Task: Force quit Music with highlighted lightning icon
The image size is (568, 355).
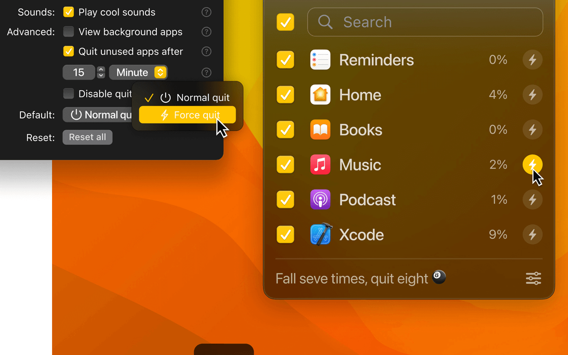Action: 532,165
